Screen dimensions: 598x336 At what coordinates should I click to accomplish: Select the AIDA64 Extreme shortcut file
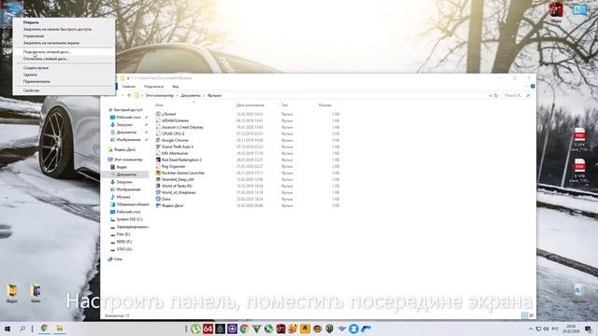[172, 120]
